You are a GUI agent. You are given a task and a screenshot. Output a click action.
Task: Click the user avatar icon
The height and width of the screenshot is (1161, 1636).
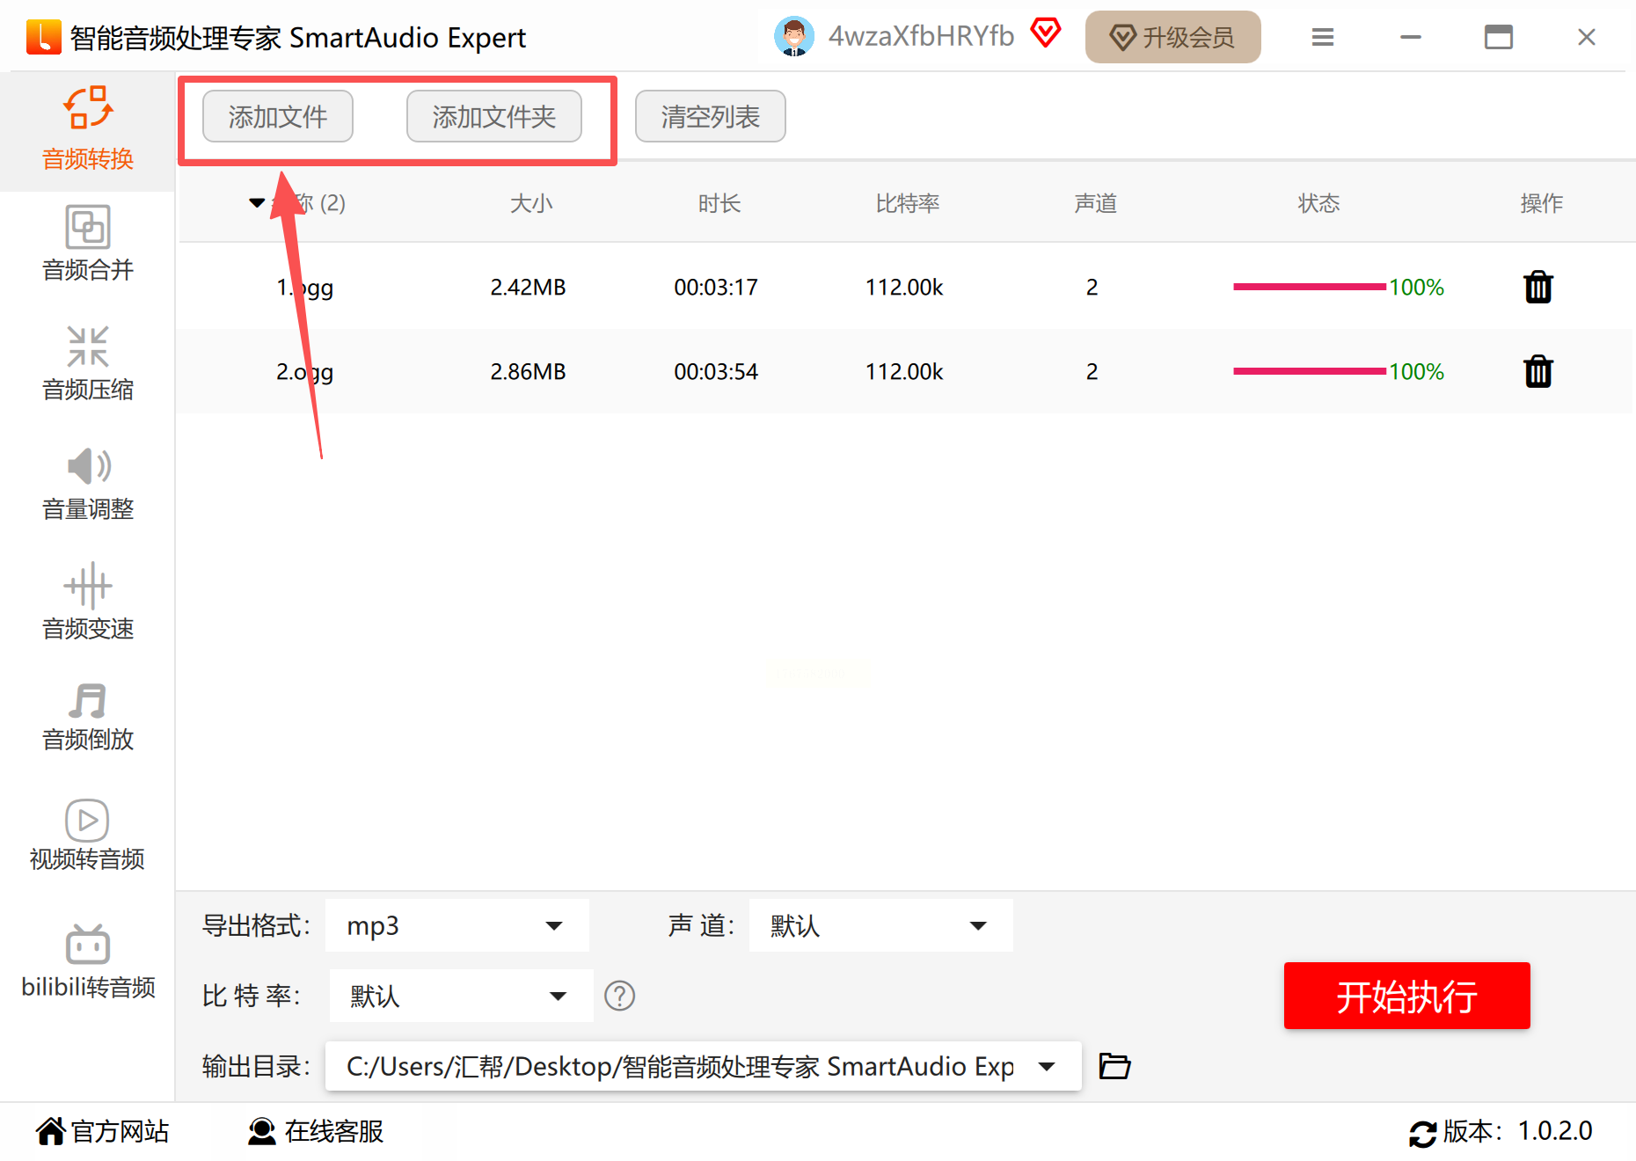(x=793, y=37)
